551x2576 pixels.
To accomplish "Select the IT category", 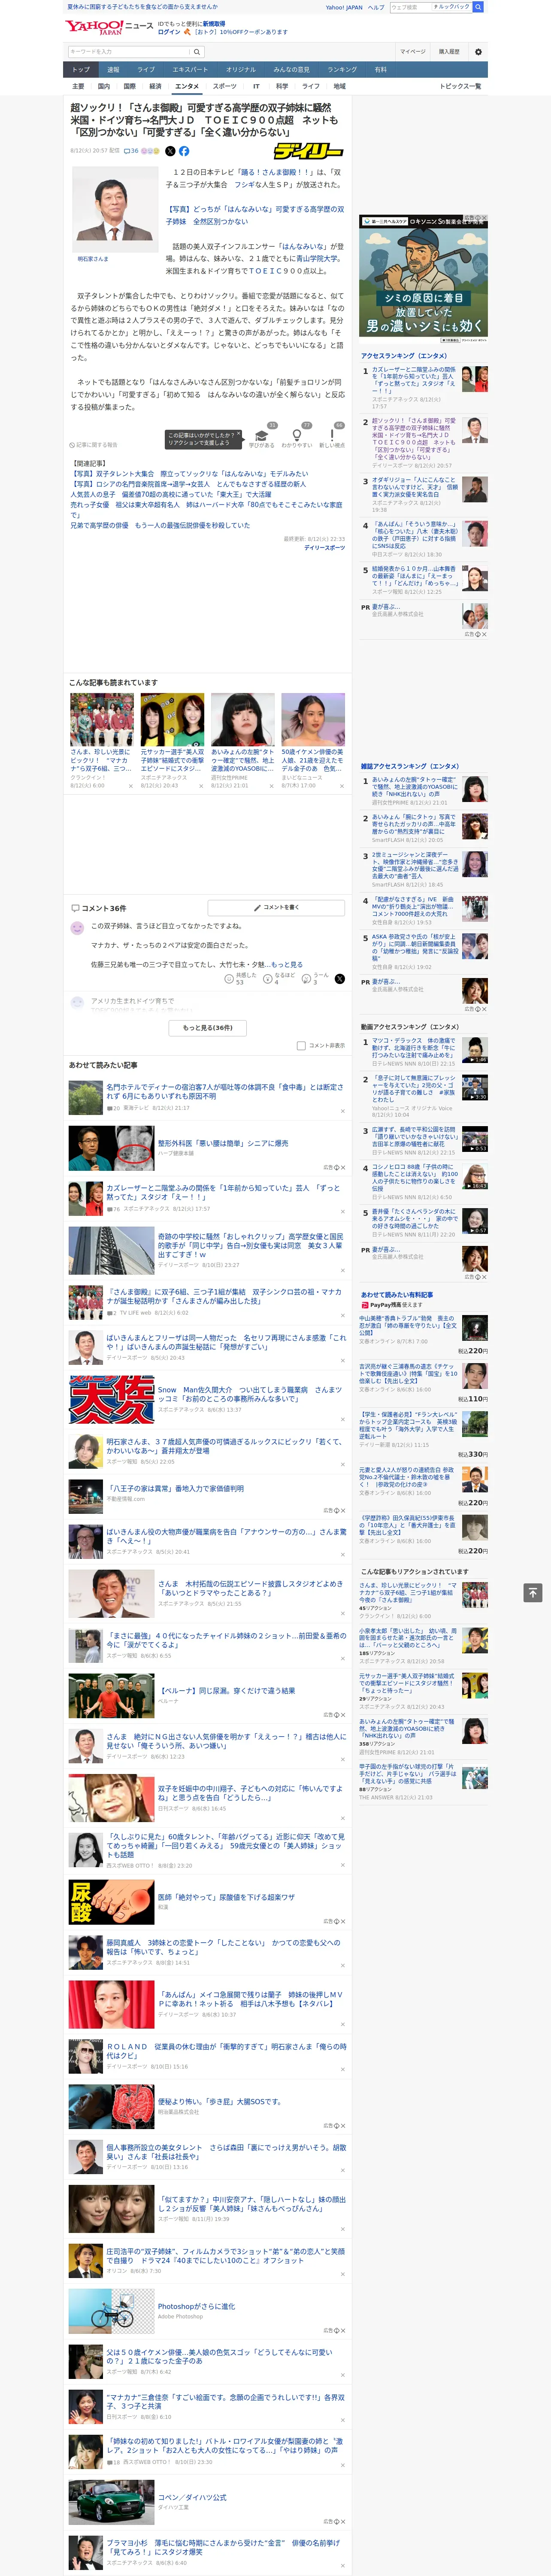I will [x=256, y=86].
